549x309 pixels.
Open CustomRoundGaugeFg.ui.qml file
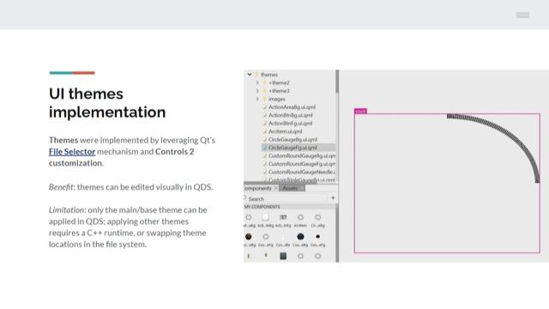(x=302, y=164)
